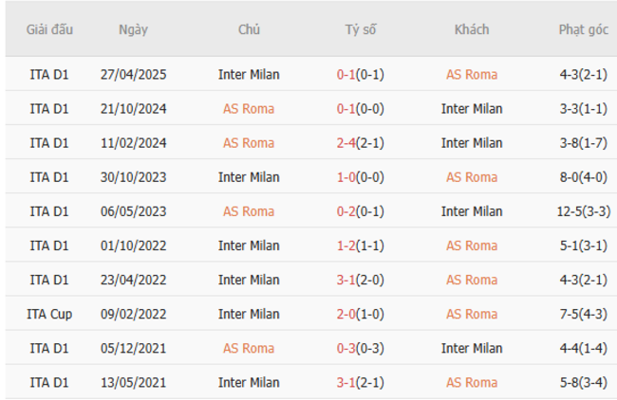Click AS Roma home team on 21/10/2024
Image resolution: width=617 pixels, height=400 pixels.
coord(249,109)
